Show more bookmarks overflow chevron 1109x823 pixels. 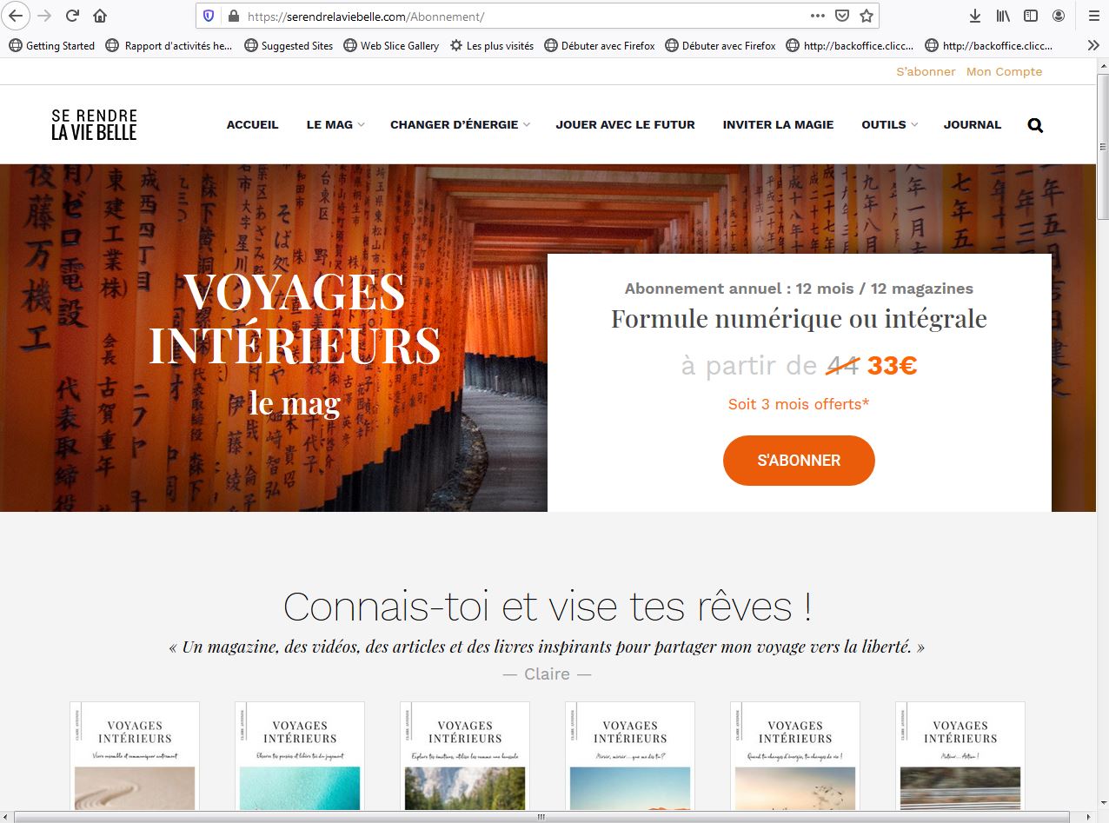click(x=1093, y=45)
